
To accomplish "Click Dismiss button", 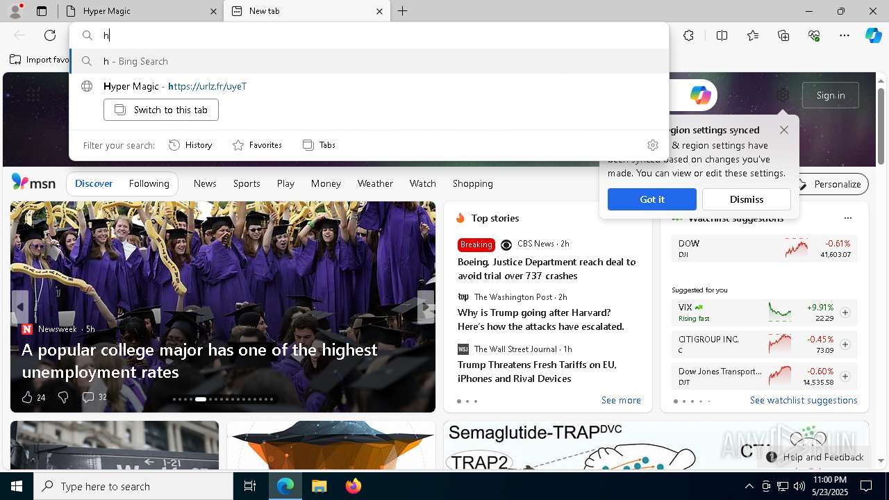I will tap(747, 199).
